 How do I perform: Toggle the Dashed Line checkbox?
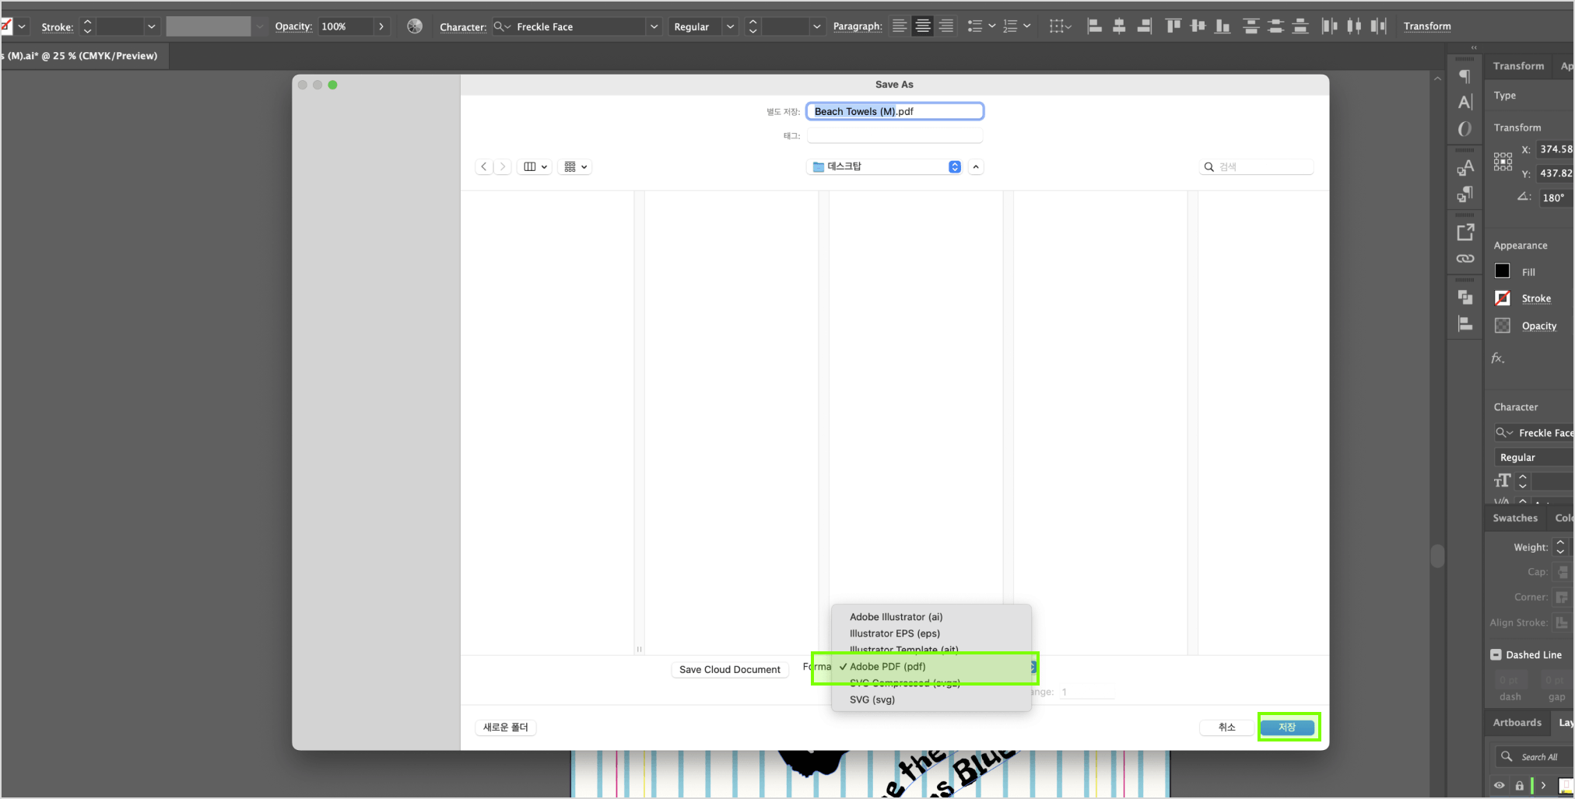(1496, 654)
